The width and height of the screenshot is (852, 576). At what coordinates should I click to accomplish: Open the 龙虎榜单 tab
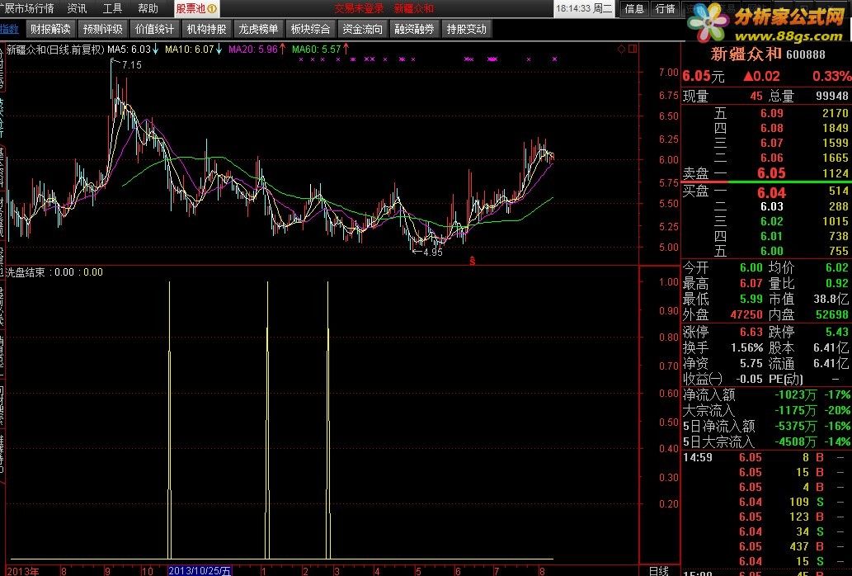point(259,30)
